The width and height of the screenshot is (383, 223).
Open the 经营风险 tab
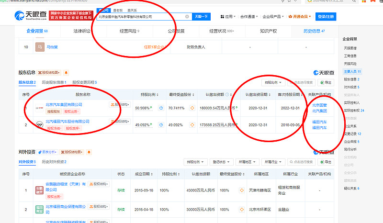[129, 31]
